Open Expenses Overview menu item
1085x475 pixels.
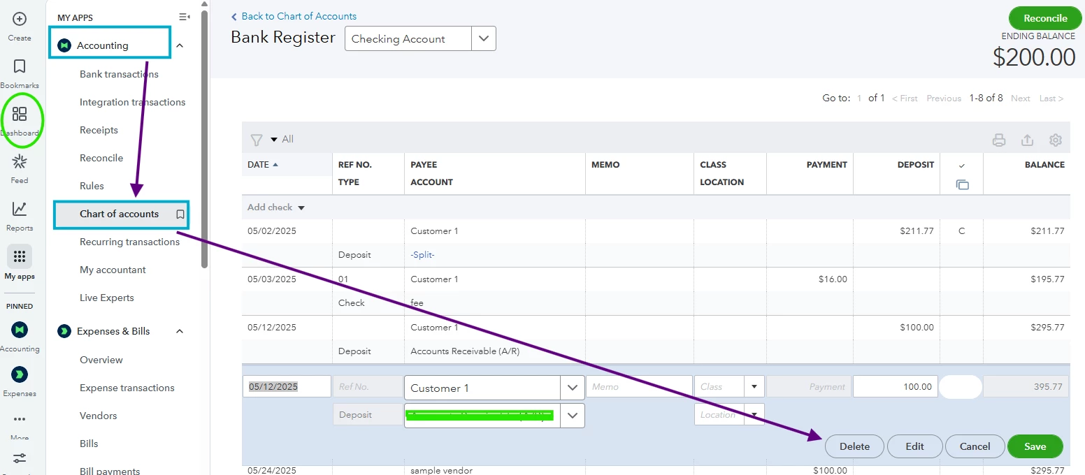coord(101,360)
